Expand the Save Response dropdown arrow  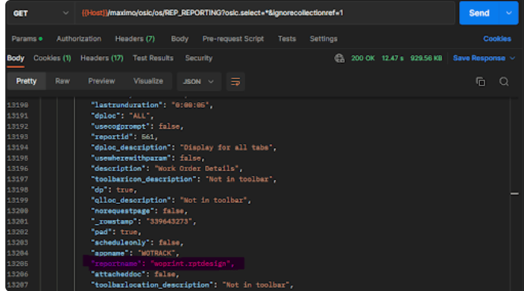(513, 58)
